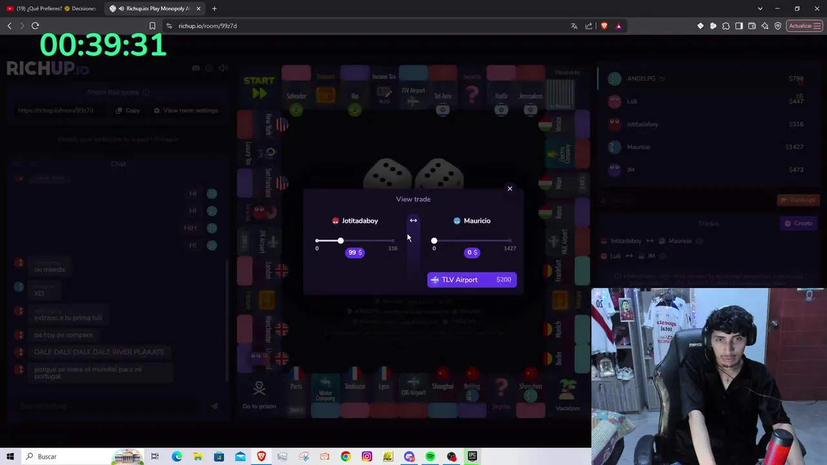Image resolution: width=827 pixels, height=465 pixels.
Task: Click the Mauricio name in trade dialog
Action: 477,221
